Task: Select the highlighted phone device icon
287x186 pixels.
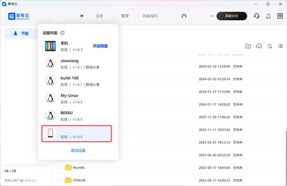Action: click(50, 133)
